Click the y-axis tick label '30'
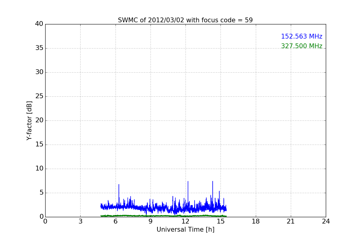 39,72
